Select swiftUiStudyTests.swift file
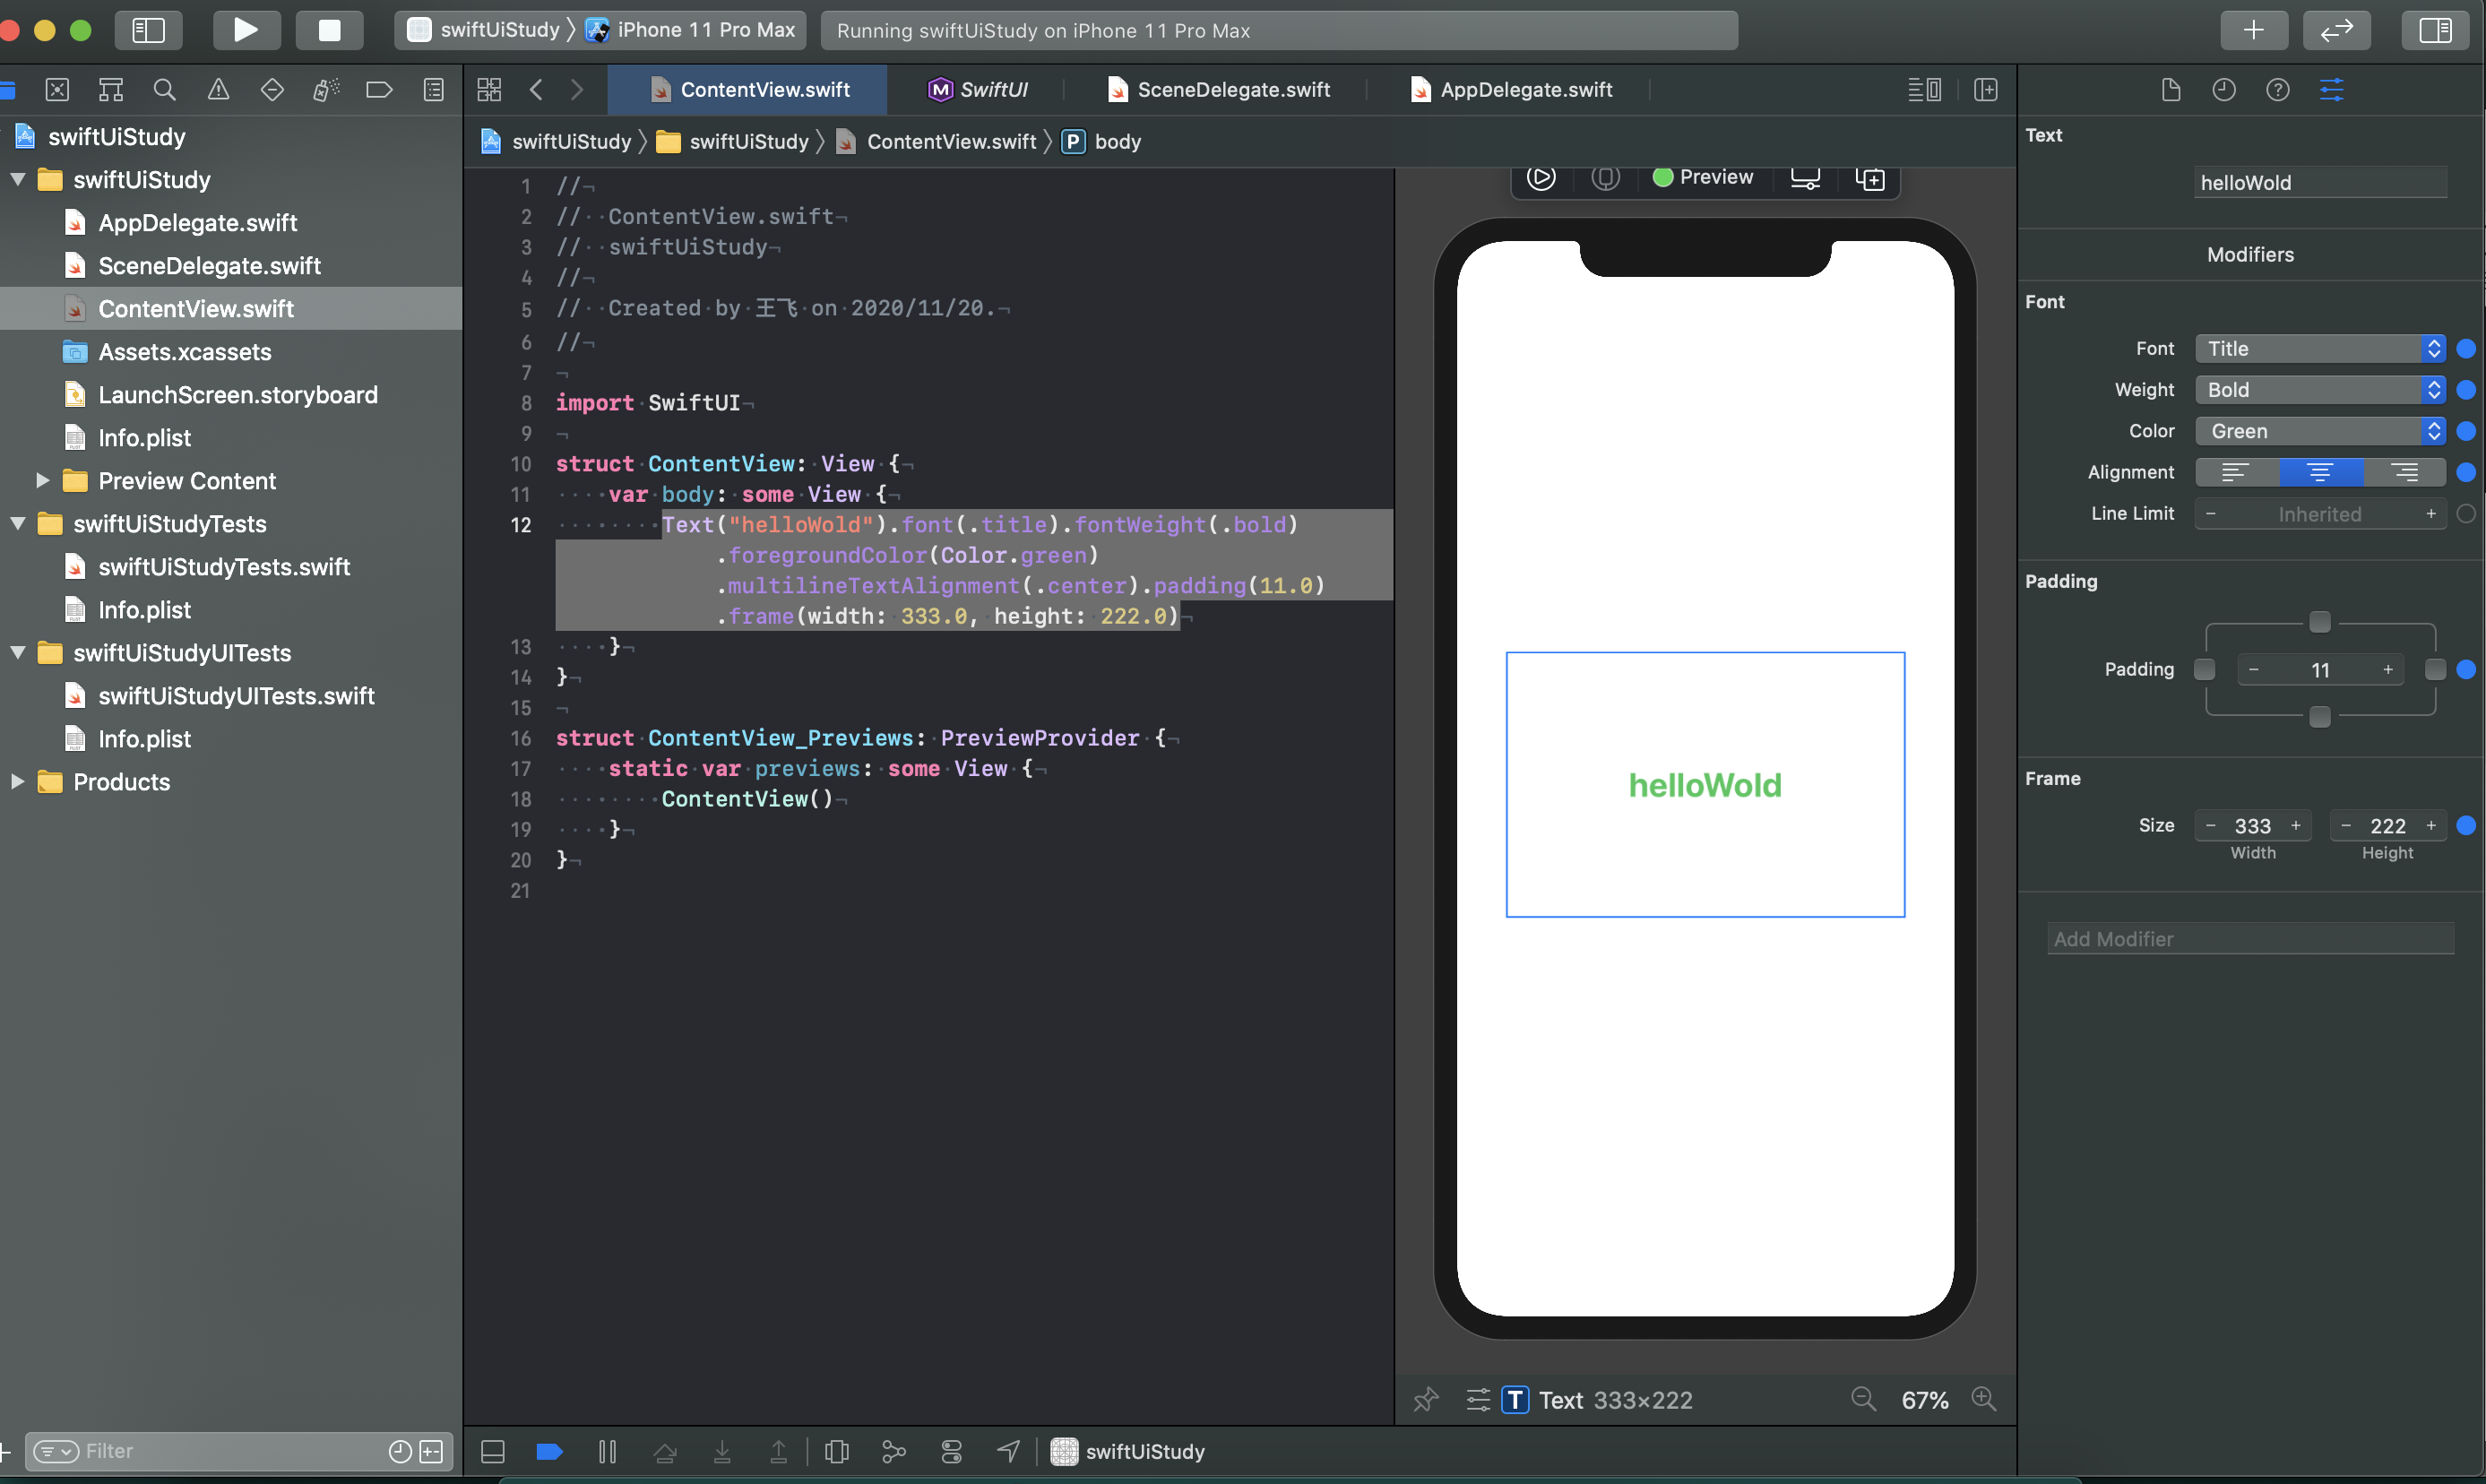Viewport: 2486px width, 1484px height. pos(224,567)
